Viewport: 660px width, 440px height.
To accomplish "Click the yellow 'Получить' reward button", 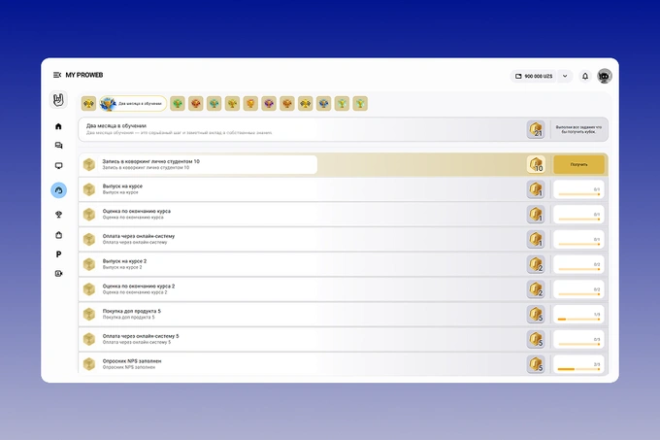I will 578,164.
